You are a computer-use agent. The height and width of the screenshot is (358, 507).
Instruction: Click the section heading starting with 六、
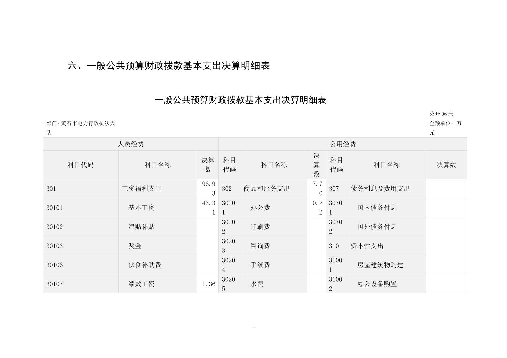coord(168,66)
